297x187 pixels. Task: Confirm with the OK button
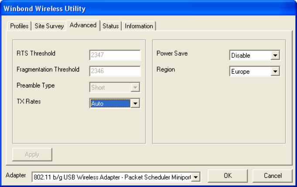coord(228,176)
